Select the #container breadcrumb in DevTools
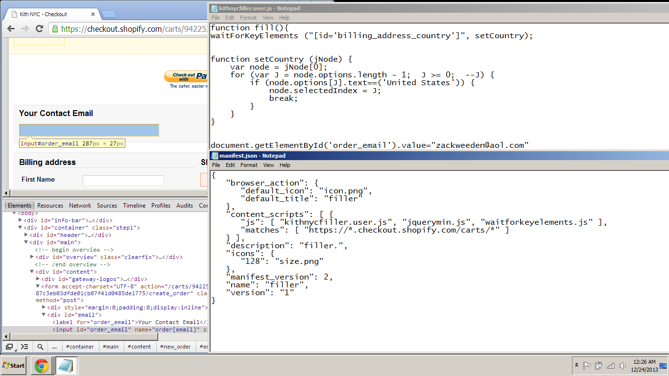This screenshot has width=669, height=376. coord(80,347)
